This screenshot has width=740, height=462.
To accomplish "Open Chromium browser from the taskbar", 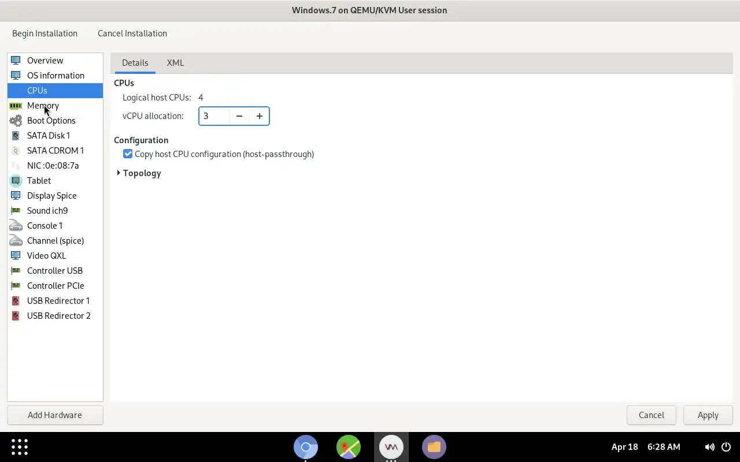I will (306, 447).
